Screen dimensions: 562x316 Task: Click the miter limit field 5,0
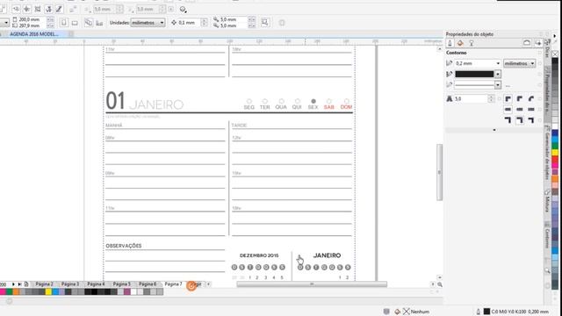[471, 99]
